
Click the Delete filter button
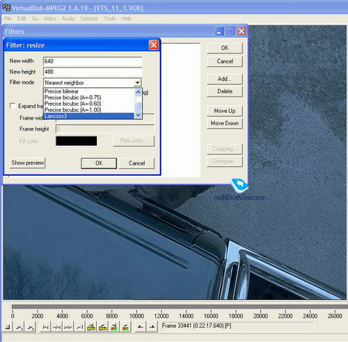[225, 91]
